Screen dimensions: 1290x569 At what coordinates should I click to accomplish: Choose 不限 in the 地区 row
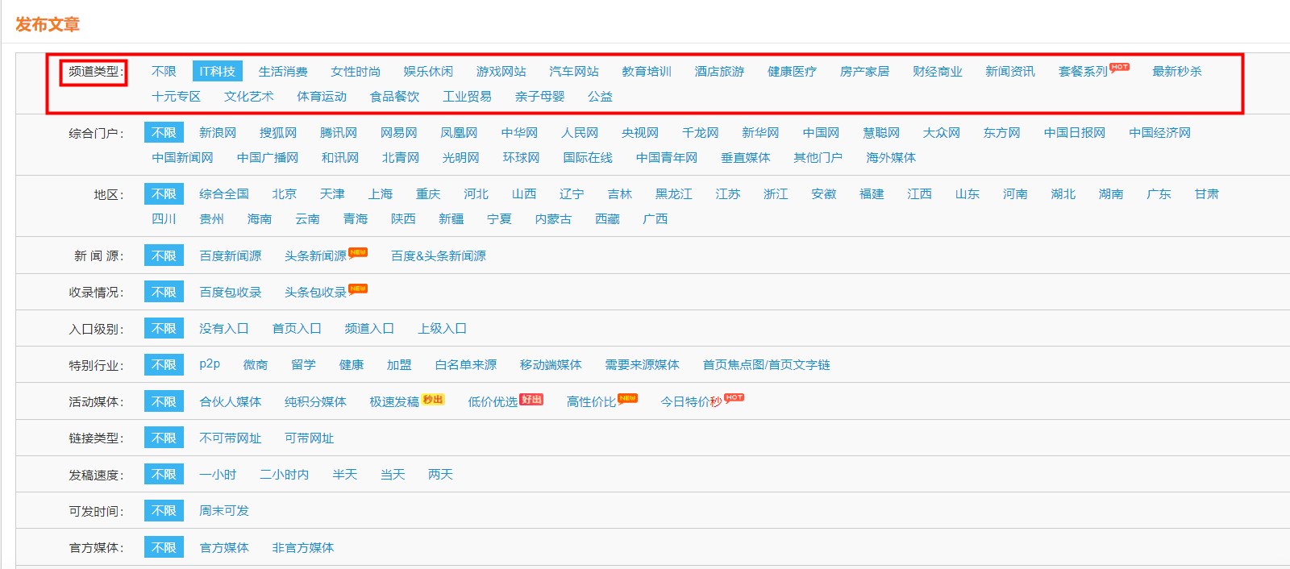click(164, 194)
